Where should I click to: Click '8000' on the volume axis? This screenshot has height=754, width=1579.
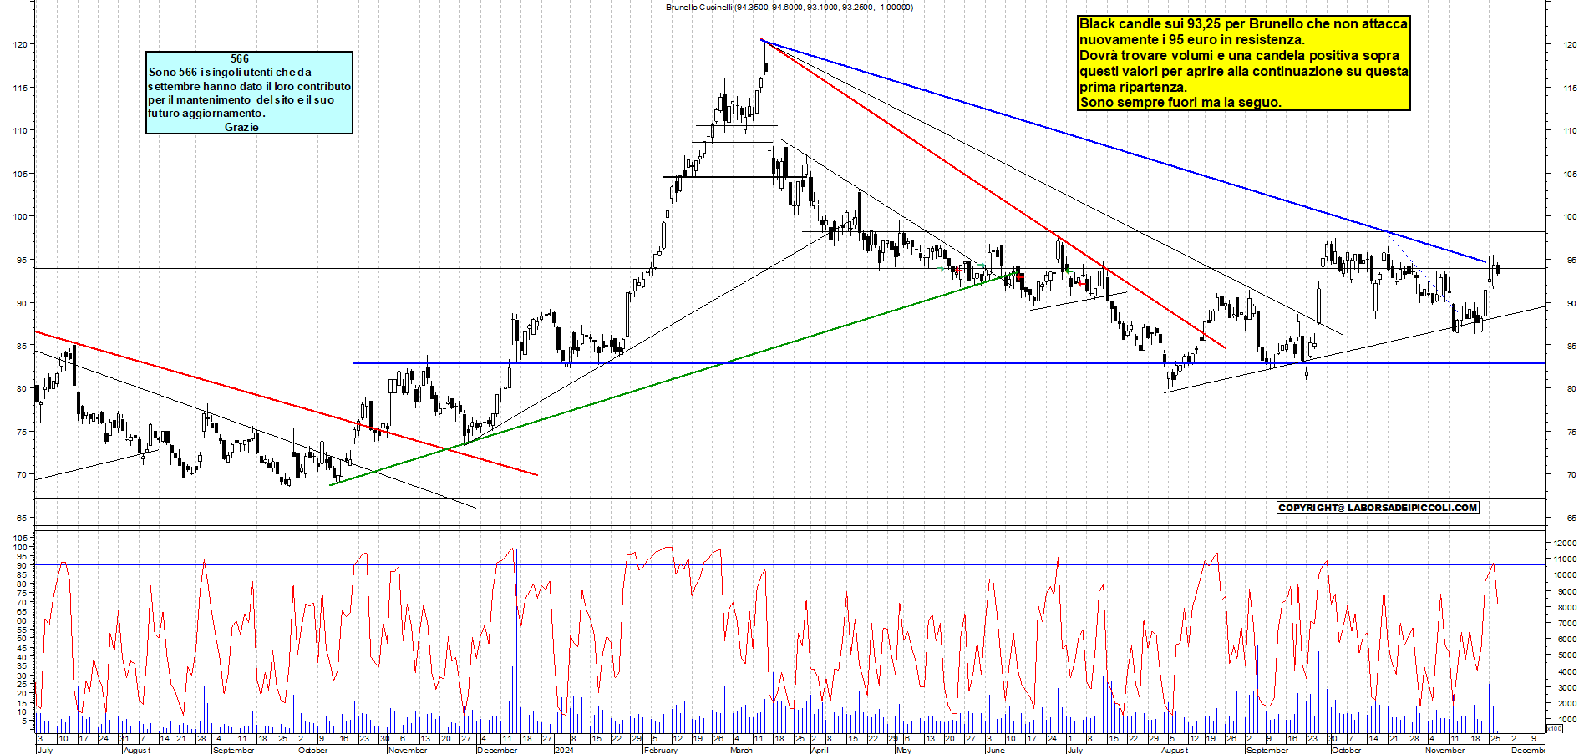tap(1566, 608)
